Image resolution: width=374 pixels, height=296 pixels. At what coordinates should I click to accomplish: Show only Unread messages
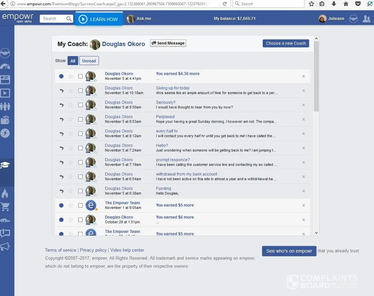[x=89, y=61]
